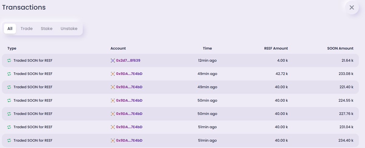
Task: Click 'Traded SOON for REEF' in 234.40 k row
Action: [x=33, y=140]
